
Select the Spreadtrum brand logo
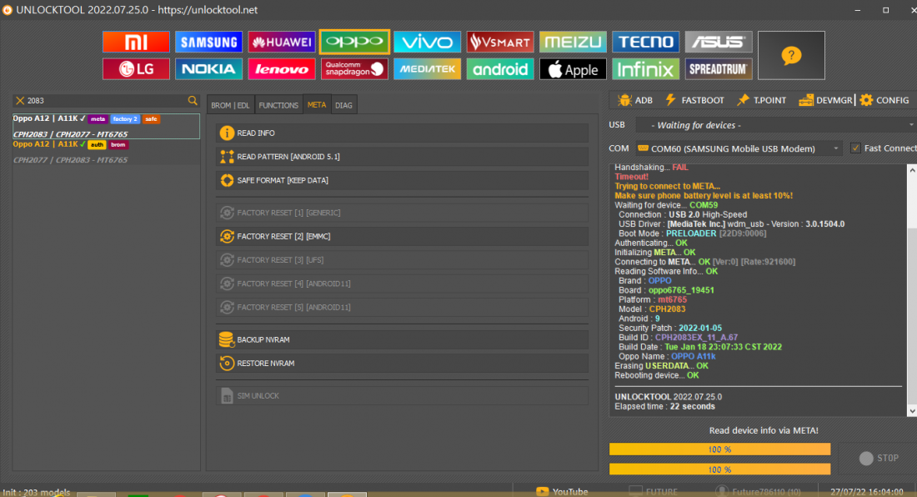[x=718, y=69]
